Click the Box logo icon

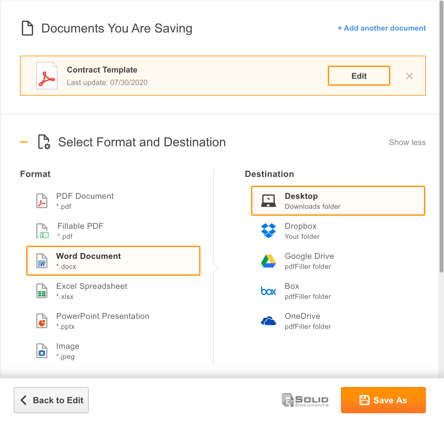click(269, 291)
